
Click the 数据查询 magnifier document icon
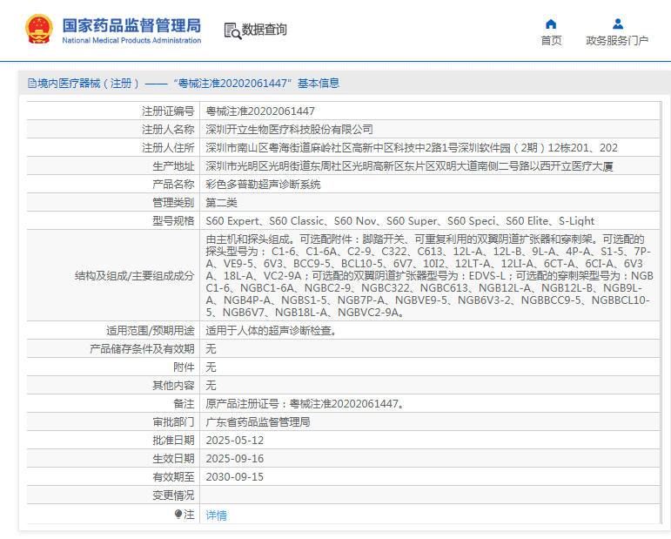(232, 30)
